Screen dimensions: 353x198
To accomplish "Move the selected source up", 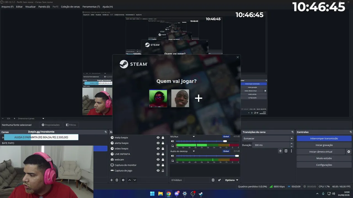I will coord(130,180).
